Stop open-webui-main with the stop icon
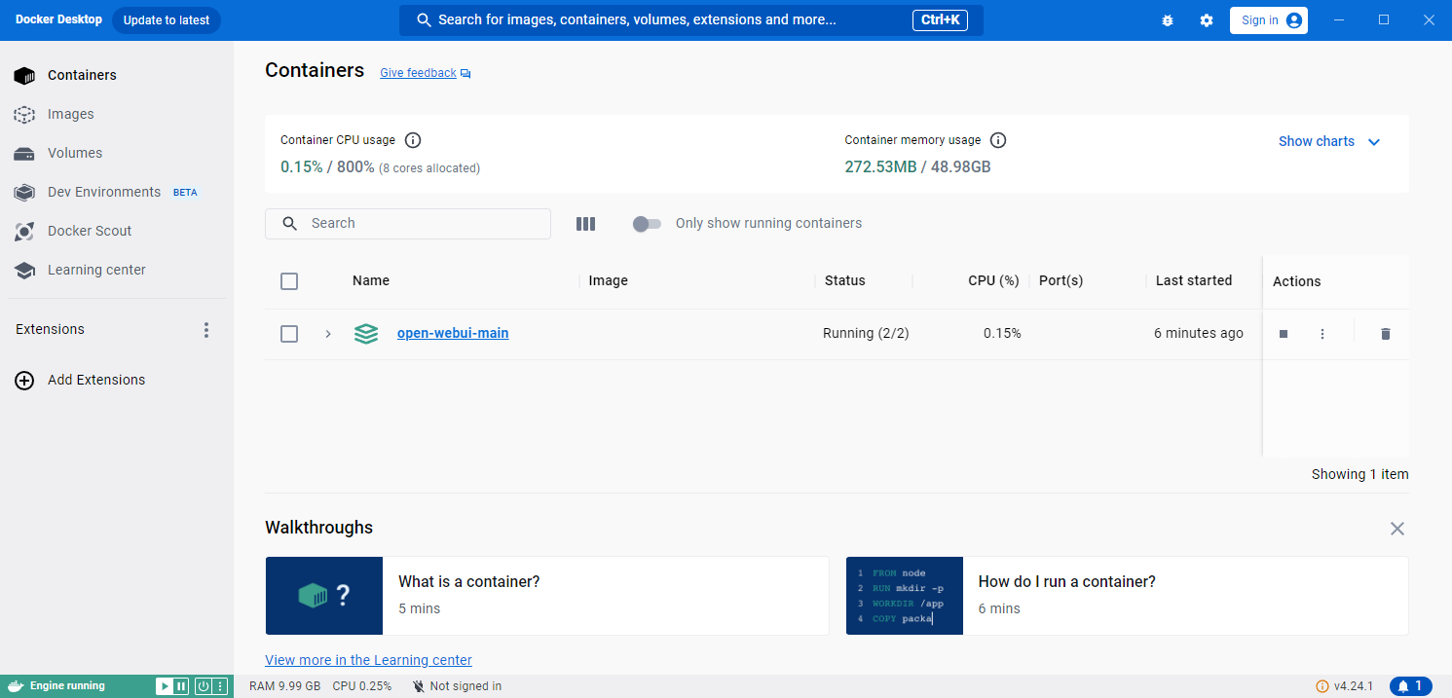The image size is (1452, 698). tap(1284, 334)
